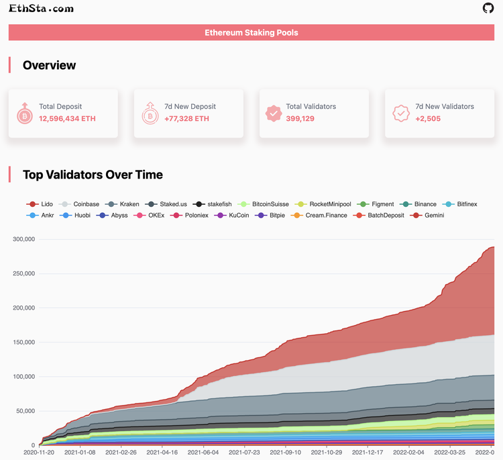Image resolution: width=503 pixels, height=460 pixels.
Task: Click the 7d New Validators badge icon
Action: tap(401, 113)
